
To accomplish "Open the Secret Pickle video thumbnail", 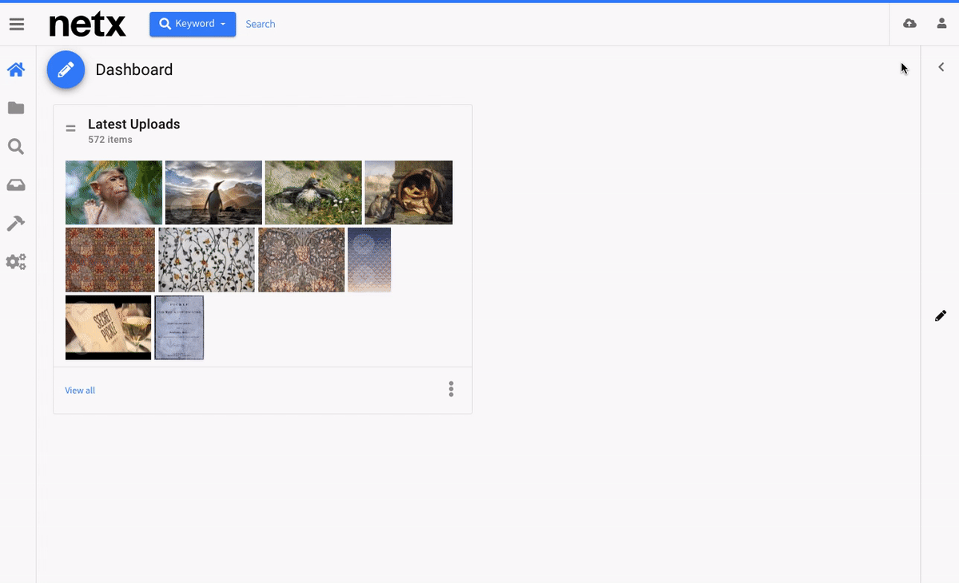I will click(108, 327).
